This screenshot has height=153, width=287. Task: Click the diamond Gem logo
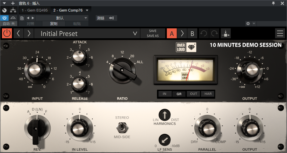pos(191,47)
